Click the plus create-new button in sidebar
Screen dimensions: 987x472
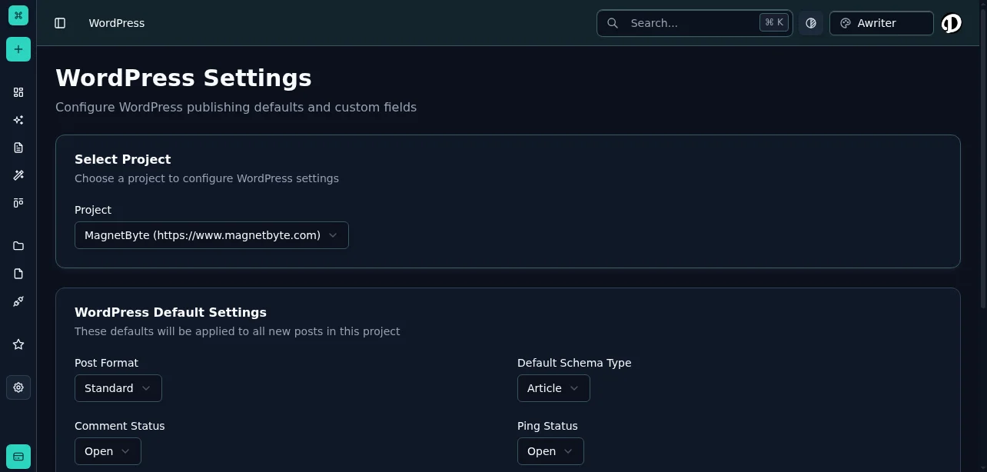(18, 49)
